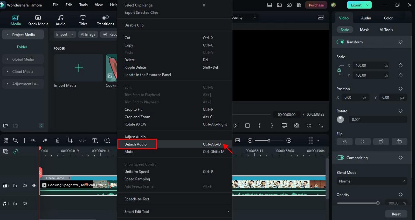Screen dimensions: 415x220
Task: Click the Scale X value field
Action: pos(368,65)
